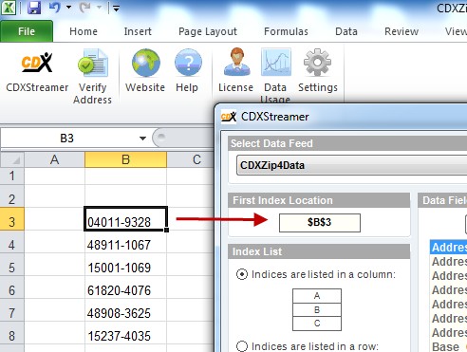This screenshot has width=467, height=352.
Task: Open the File tab
Action: [x=27, y=31]
